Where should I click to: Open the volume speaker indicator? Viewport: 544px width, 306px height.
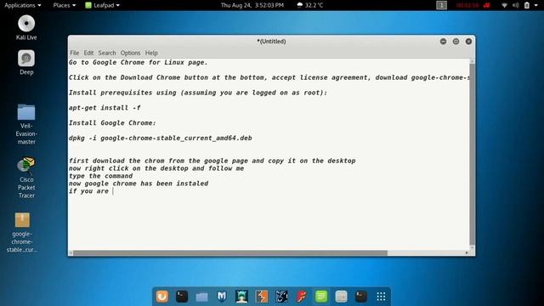pyautogui.click(x=516, y=5)
